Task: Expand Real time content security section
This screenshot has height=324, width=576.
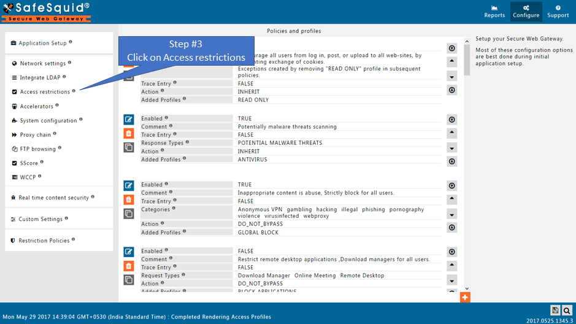Action: (x=59, y=197)
